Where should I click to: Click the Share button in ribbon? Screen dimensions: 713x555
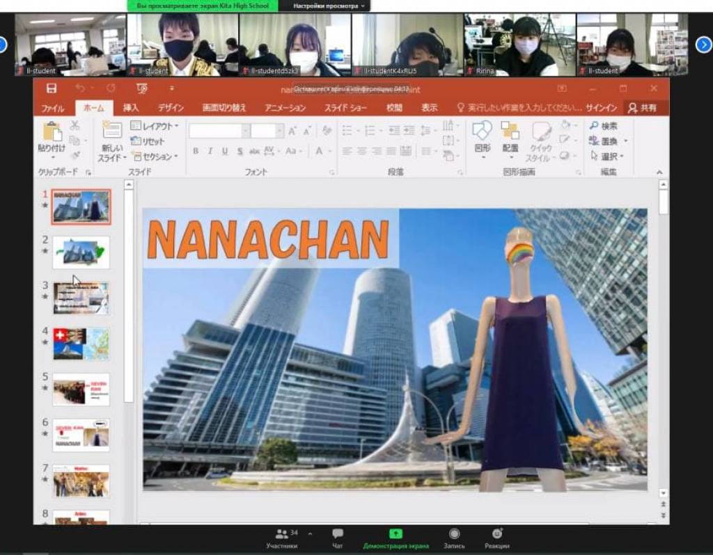tap(643, 108)
